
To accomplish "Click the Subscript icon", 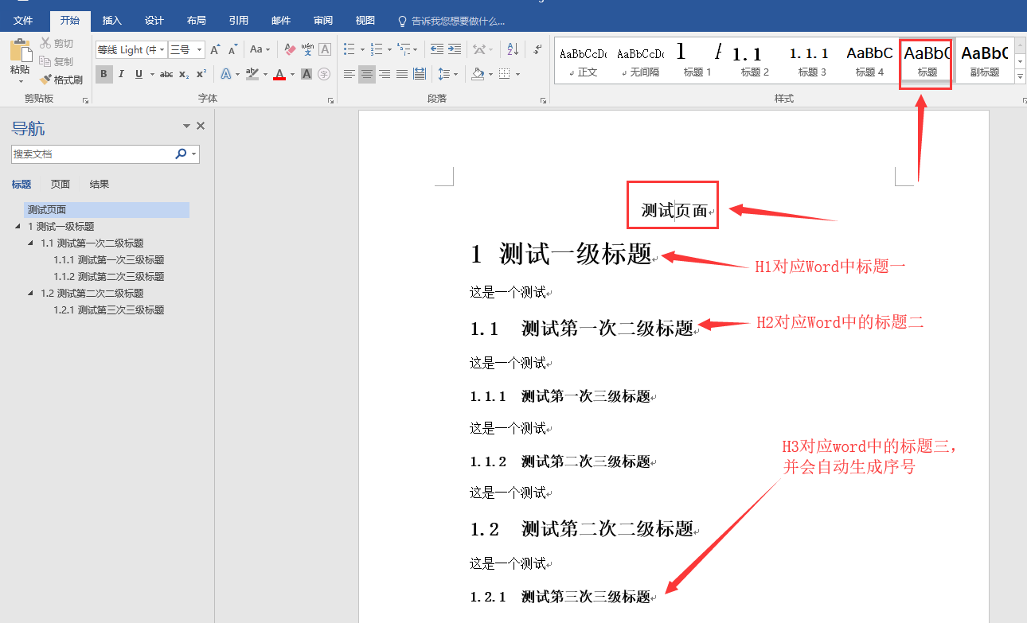I will click(x=183, y=74).
